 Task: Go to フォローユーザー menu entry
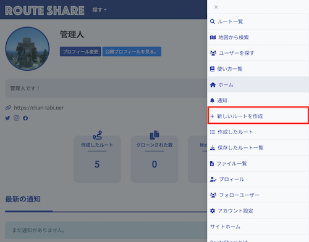258,195
